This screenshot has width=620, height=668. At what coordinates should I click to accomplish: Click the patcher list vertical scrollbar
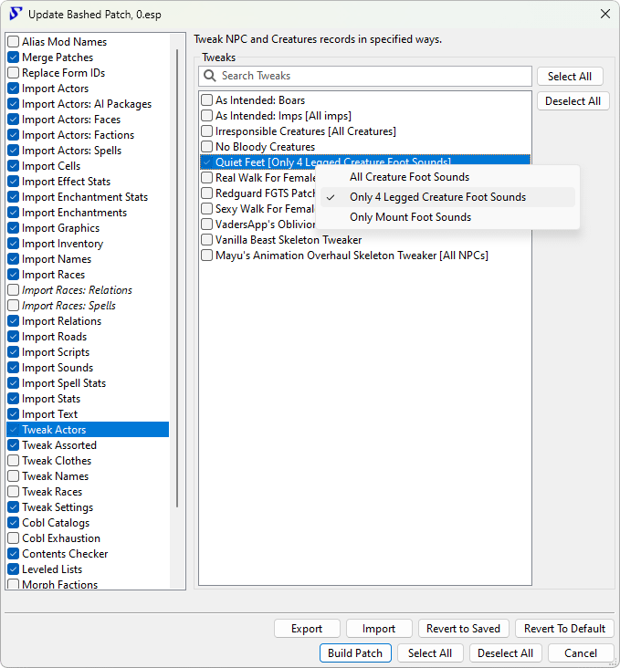click(x=177, y=277)
